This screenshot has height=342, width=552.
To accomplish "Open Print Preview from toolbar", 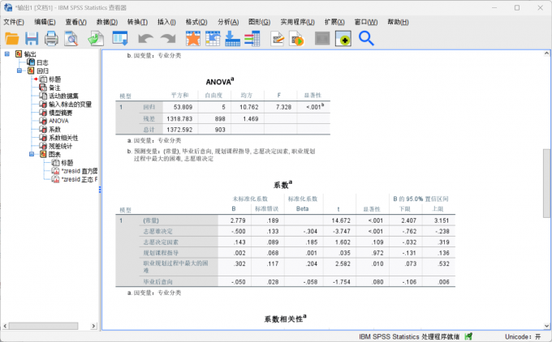I will pyautogui.click(x=71, y=38).
